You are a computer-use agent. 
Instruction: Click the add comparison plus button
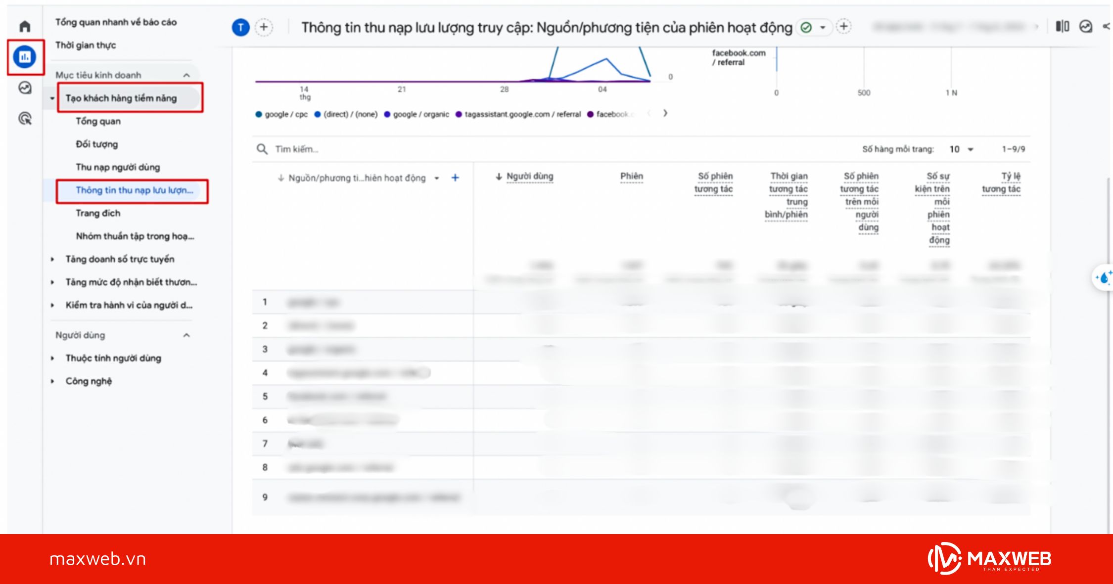pos(264,27)
